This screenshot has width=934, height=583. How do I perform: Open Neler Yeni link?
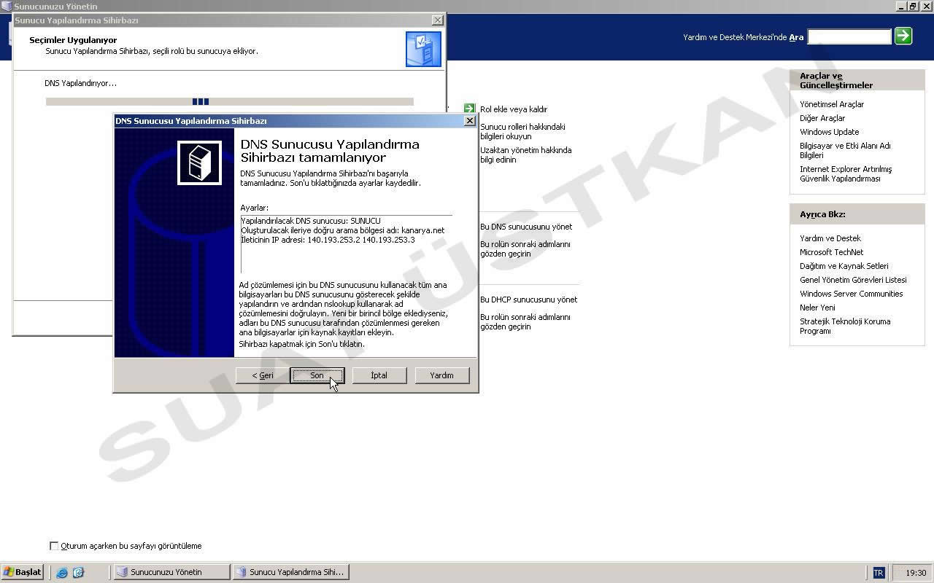pos(817,308)
